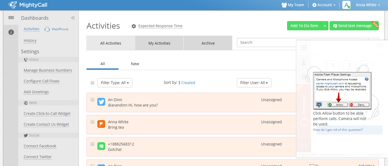
Task: Click the orange flag icon for Bring tea
Action: click(x=101, y=124)
